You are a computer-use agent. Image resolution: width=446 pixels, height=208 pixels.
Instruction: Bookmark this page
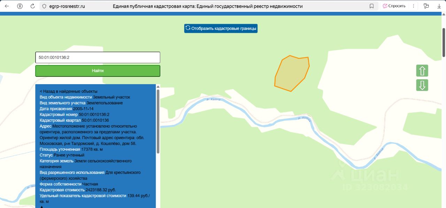click(x=371, y=6)
